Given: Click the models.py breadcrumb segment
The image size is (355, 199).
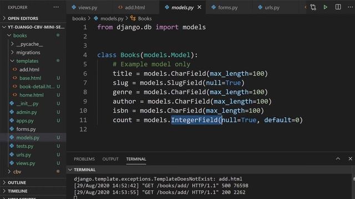Looking at the screenshot, I should pyautogui.click(x=112, y=18).
